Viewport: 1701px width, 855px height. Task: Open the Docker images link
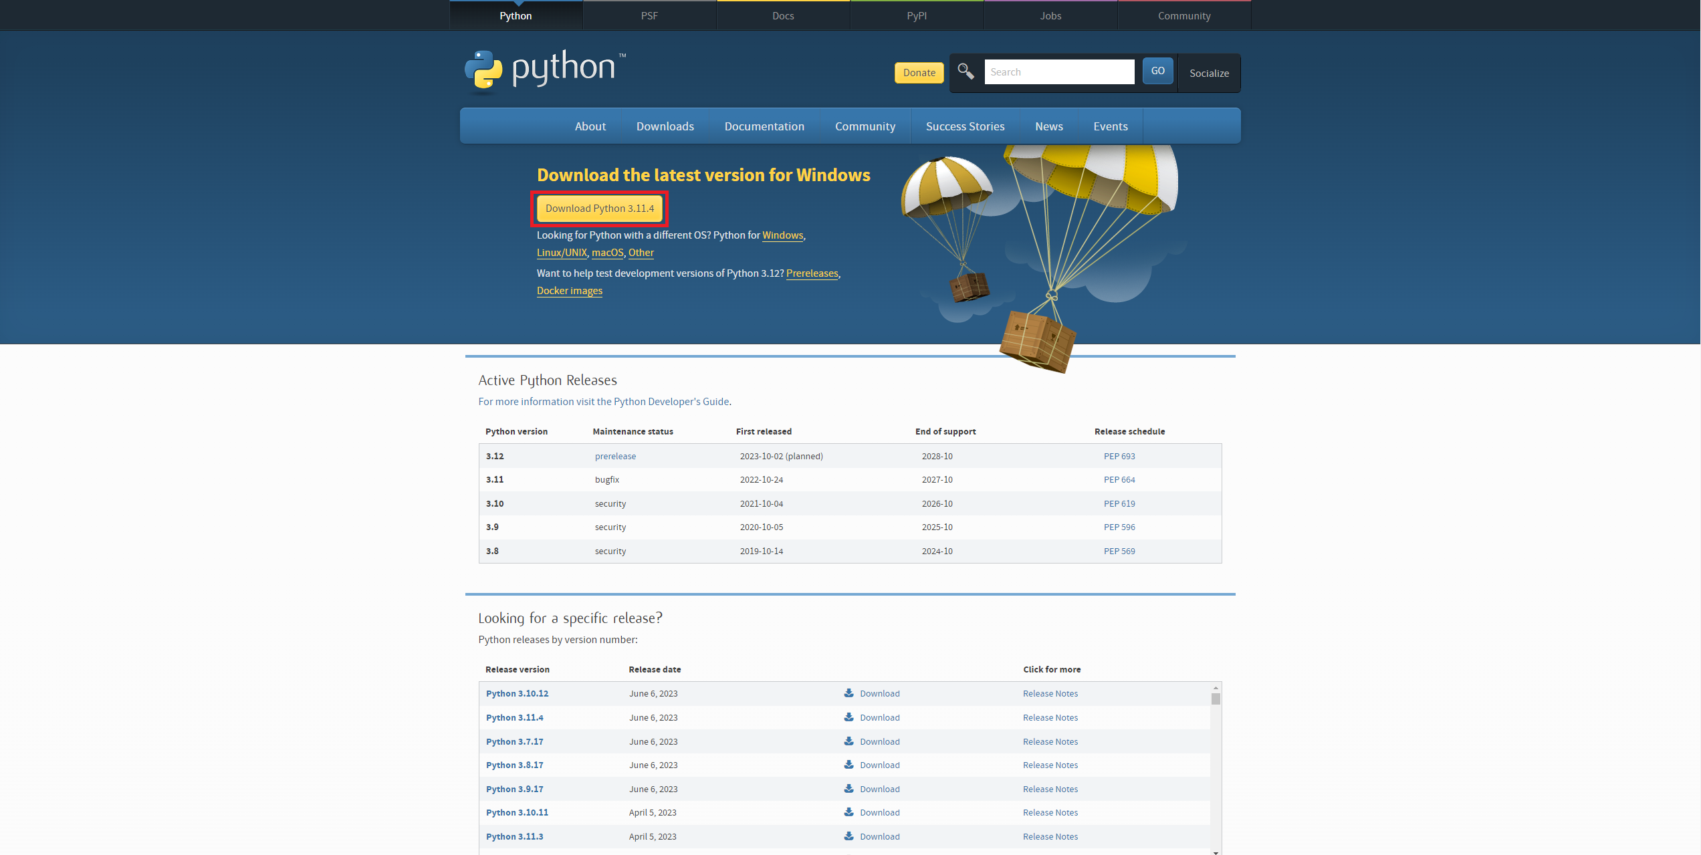pyautogui.click(x=570, y=291)
